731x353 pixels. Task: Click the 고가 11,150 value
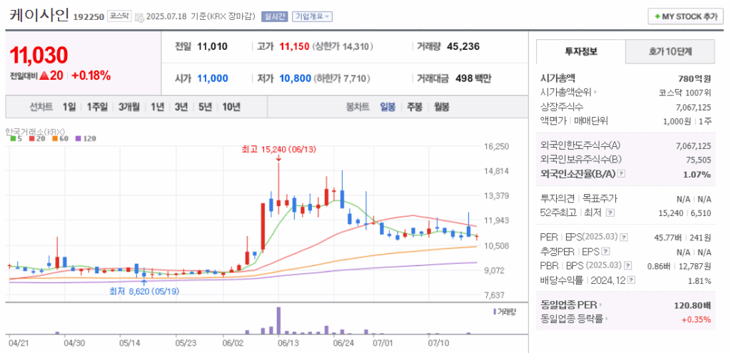294,46
